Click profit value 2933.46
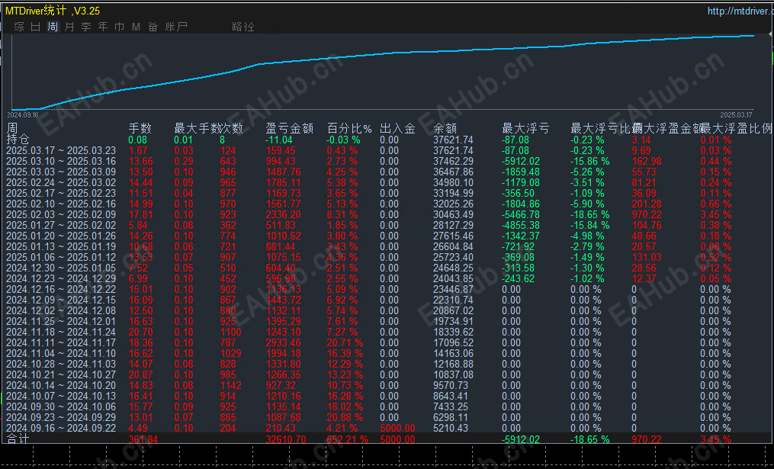Screen dimensions: 774x469 tap(284, 342)
